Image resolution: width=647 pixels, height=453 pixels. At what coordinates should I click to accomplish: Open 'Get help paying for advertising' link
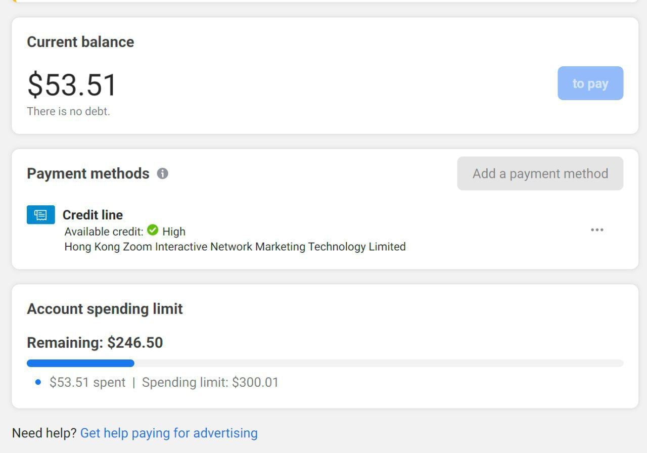[169, 433]
